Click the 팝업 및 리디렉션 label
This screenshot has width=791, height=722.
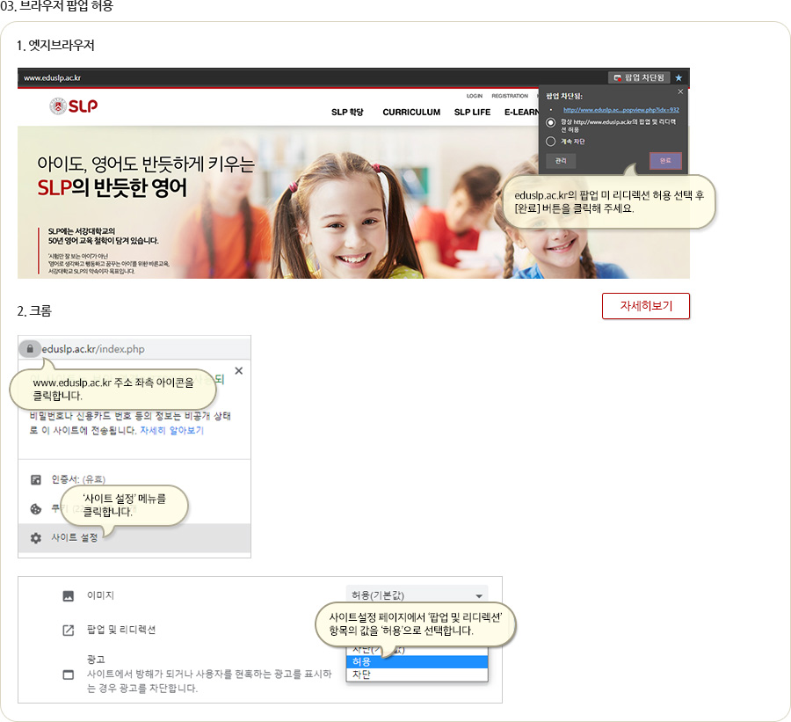coord(121,630)
